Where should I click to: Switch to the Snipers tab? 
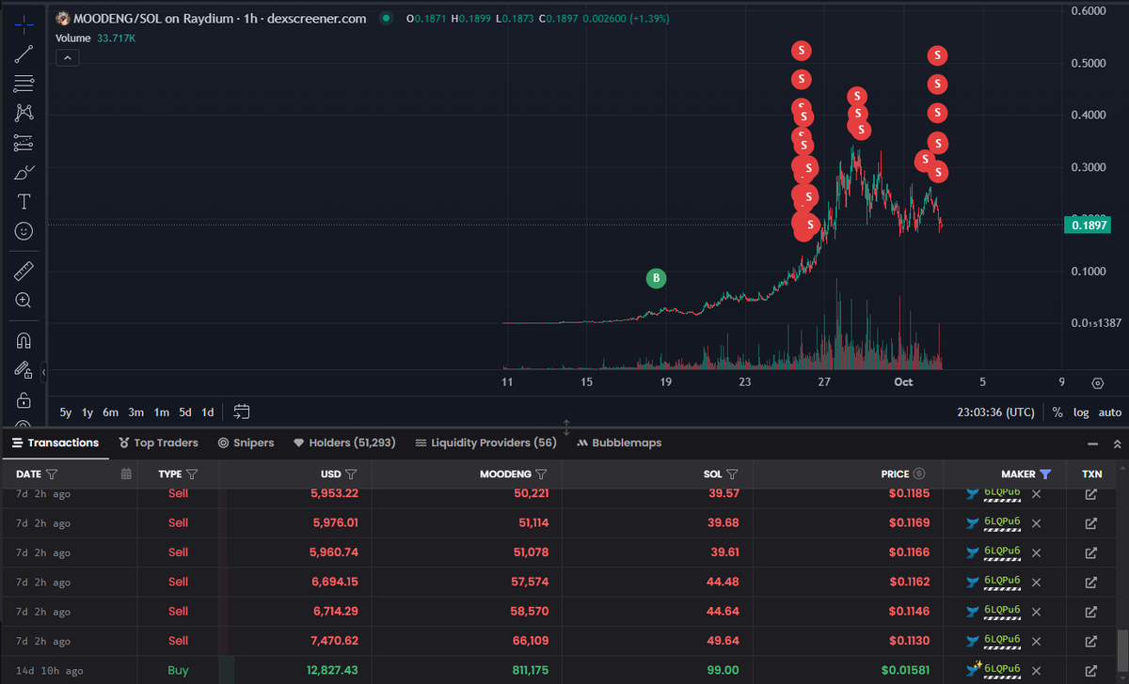click(246, 443)
